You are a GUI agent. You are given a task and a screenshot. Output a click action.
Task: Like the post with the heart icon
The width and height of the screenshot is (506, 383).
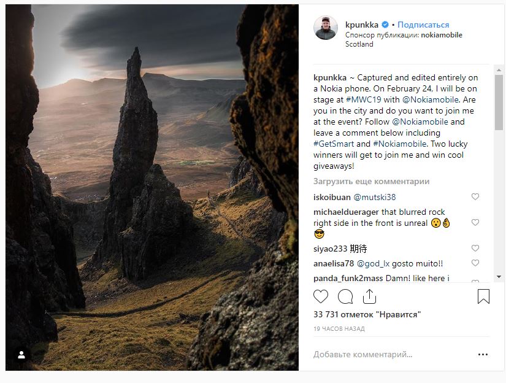(321, 297)
